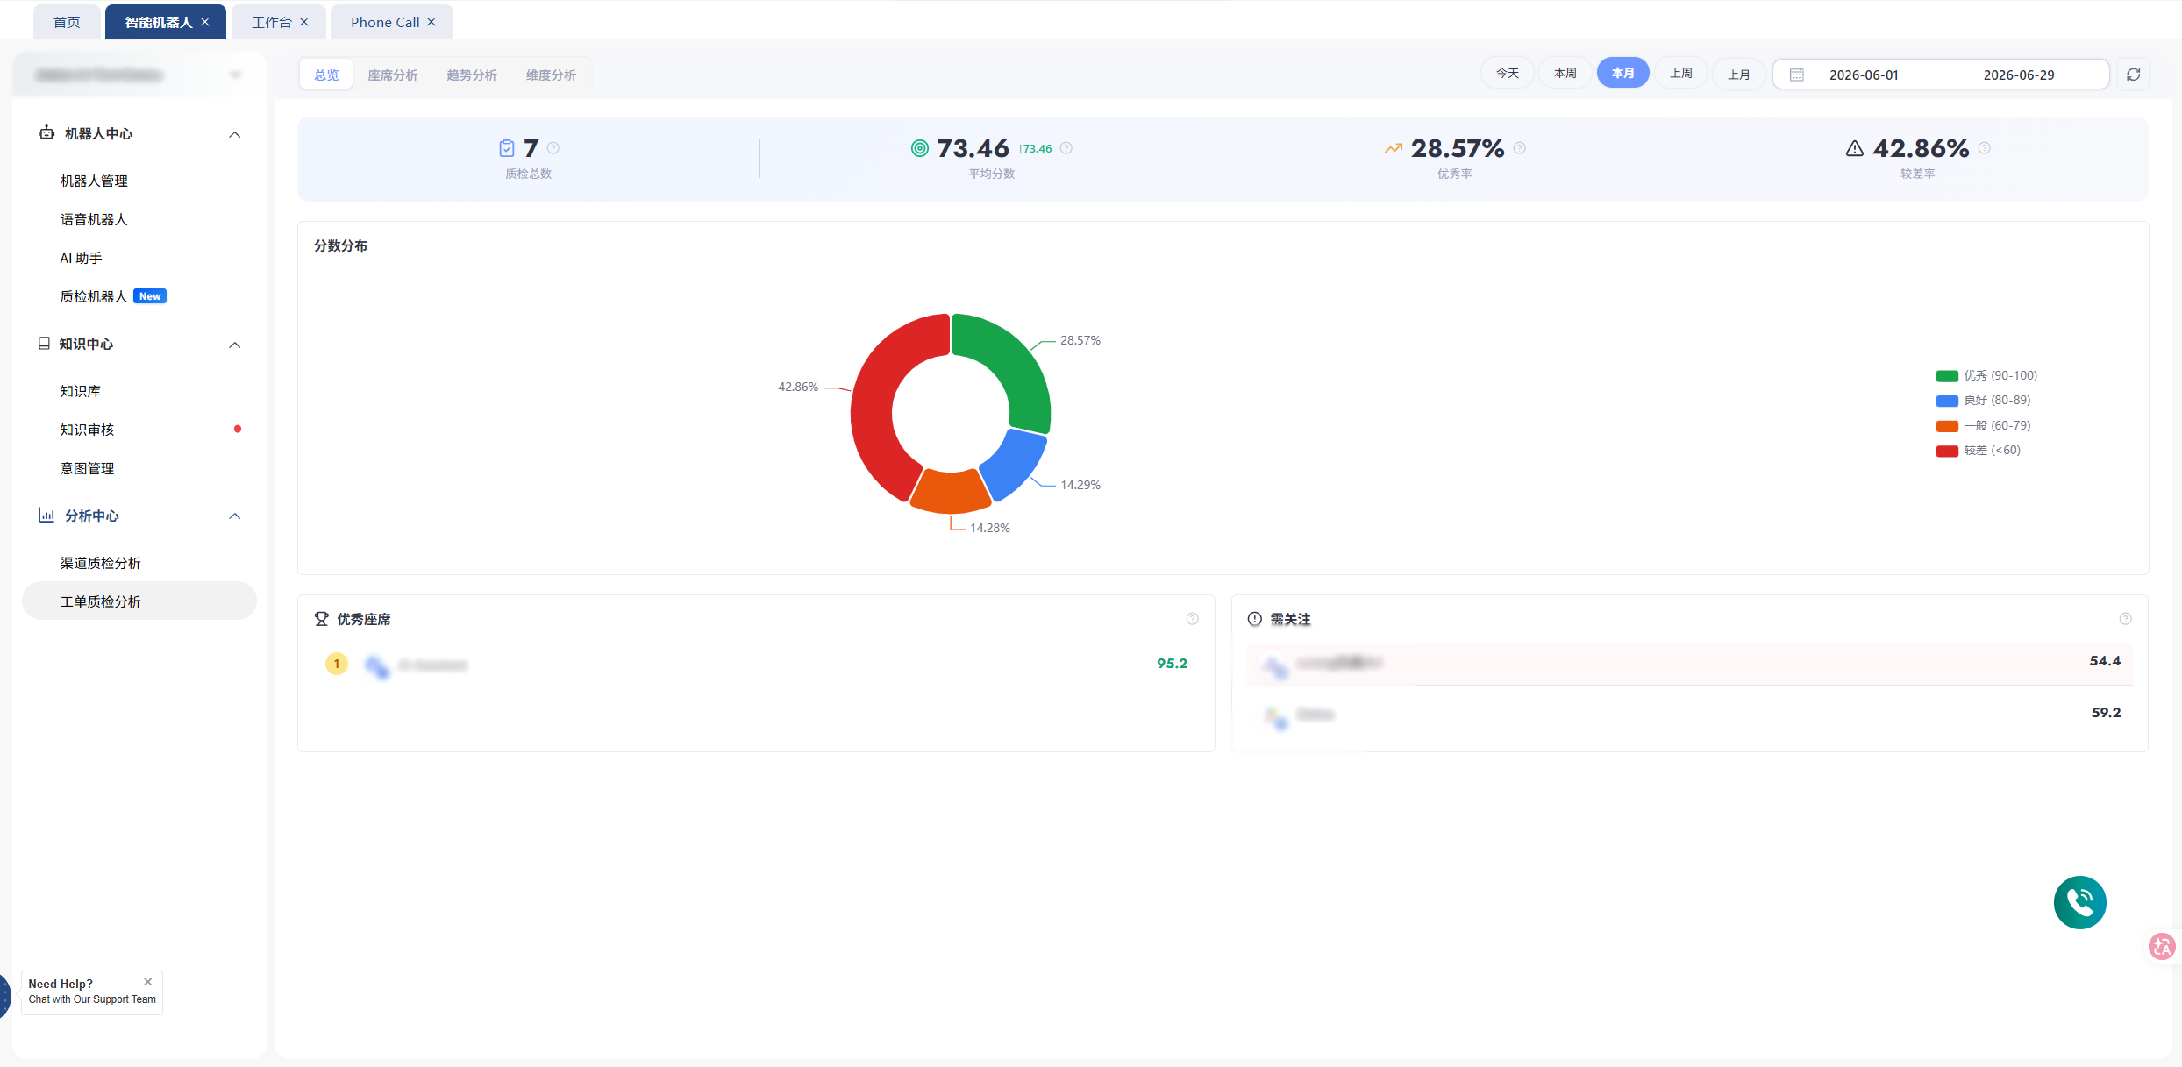Click start date field 2026-06-01
The width and height of the screenshot is (2182, 1067).
(1864, 75)
